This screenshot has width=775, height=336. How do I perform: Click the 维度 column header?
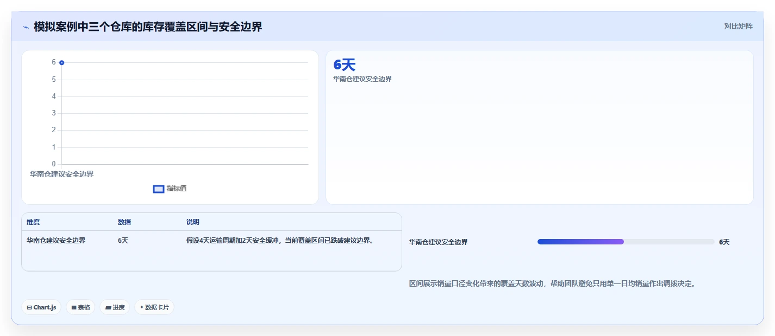(x=33, y=222)
